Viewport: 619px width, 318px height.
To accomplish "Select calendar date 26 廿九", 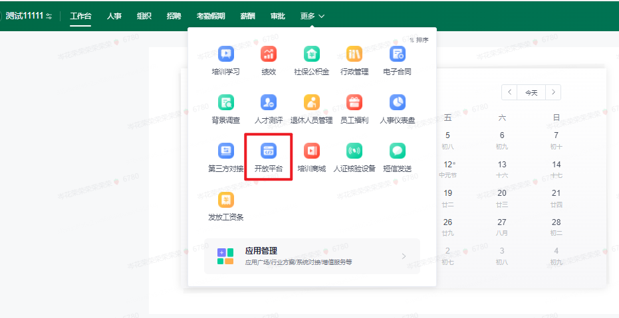I will [x=447, y=227].
